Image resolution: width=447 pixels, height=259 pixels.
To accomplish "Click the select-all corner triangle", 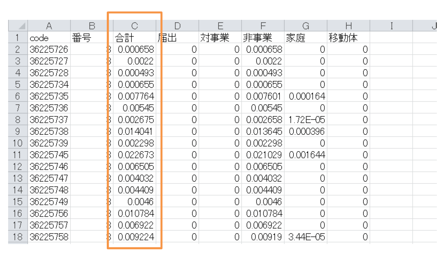I will coord(18,26).
